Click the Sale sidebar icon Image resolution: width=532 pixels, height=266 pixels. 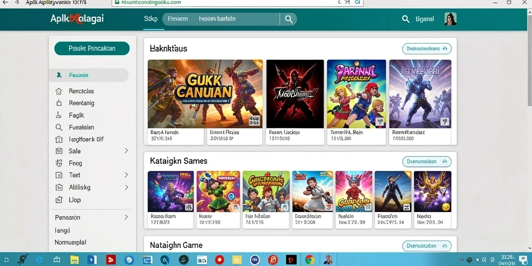59,151
